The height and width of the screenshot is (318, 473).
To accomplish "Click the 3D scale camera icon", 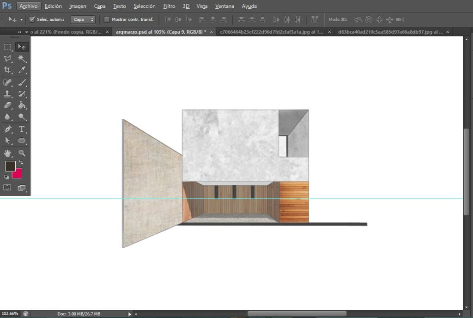I will pos(400,19).
